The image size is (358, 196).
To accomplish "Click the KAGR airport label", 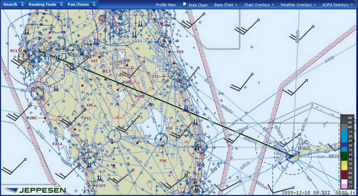I will [124, 75].
